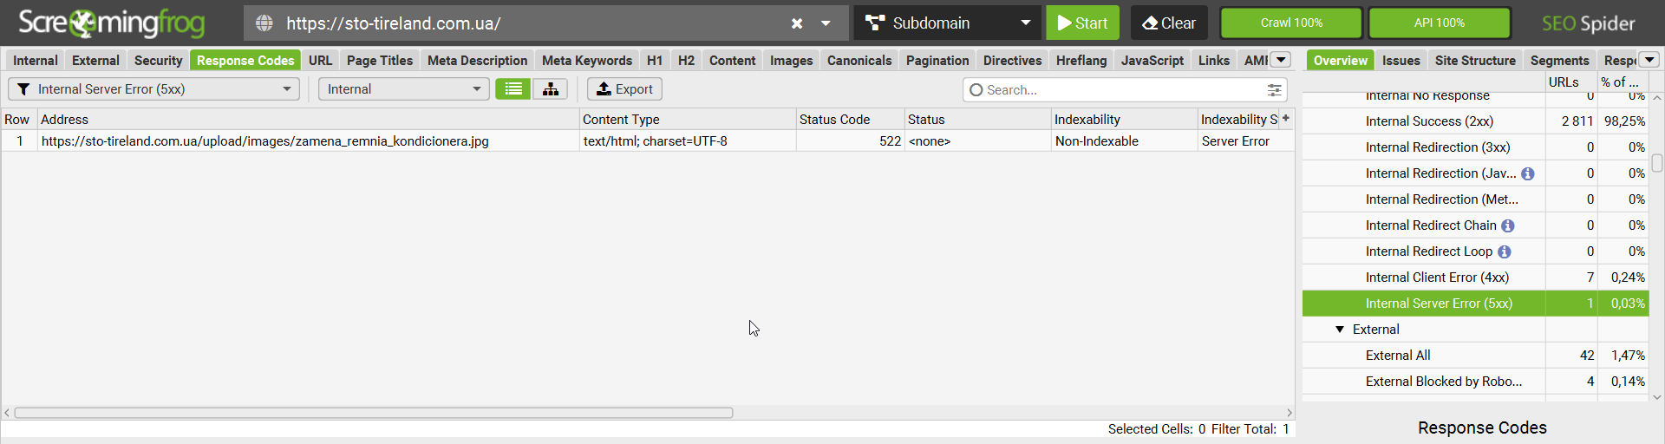
Task: Select the Non-Indexable cell
Action: tap(1124, 141)
